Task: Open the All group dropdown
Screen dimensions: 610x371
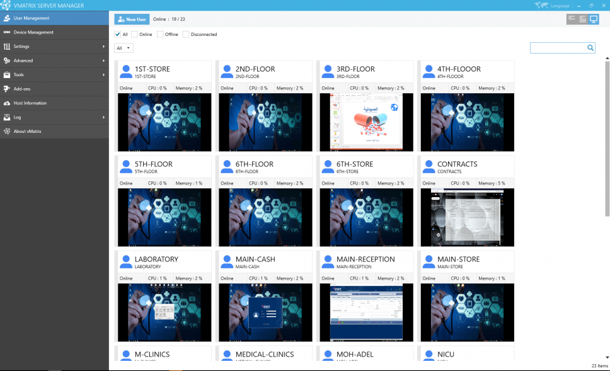Action: pos(124,48)
